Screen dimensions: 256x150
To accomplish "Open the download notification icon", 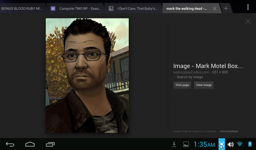I will 174,144.
